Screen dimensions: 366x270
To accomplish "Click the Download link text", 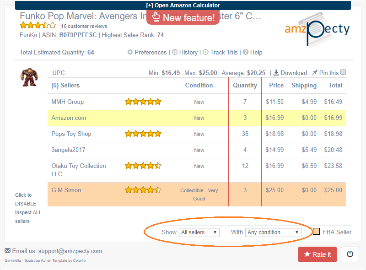I will click(294, 73).
